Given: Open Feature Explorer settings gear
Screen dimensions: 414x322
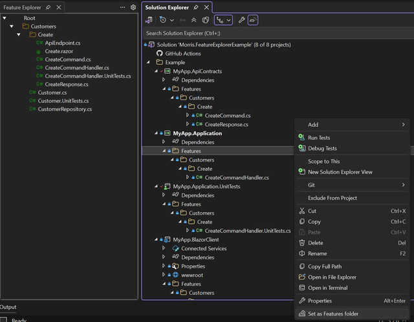Looking at the screenshot, I should [x=133, y=7].
